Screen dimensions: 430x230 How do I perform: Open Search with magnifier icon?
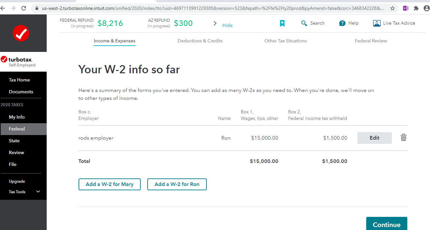pyautogui.click(x=304, y=23)
